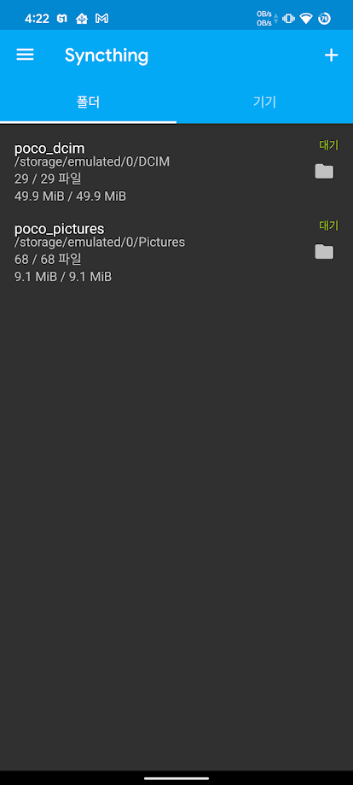Viewport: 353px width, 785px height.
Task: Tap the Wi-Fi status icon
Action: [x=306, y=19]
